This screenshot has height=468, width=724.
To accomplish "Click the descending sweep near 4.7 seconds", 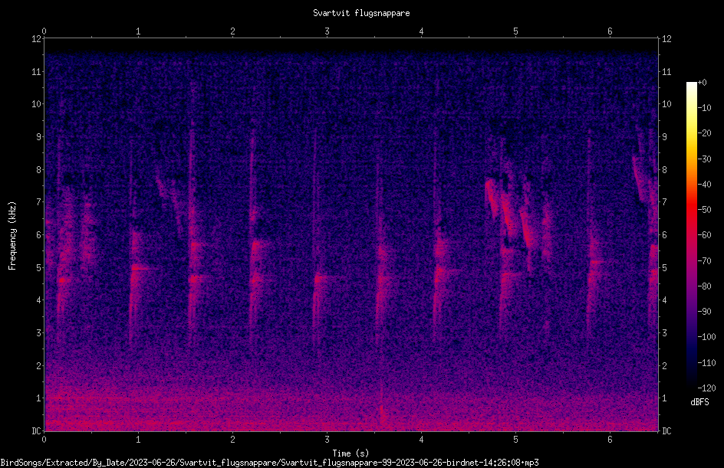I will (x=490, y=198).
